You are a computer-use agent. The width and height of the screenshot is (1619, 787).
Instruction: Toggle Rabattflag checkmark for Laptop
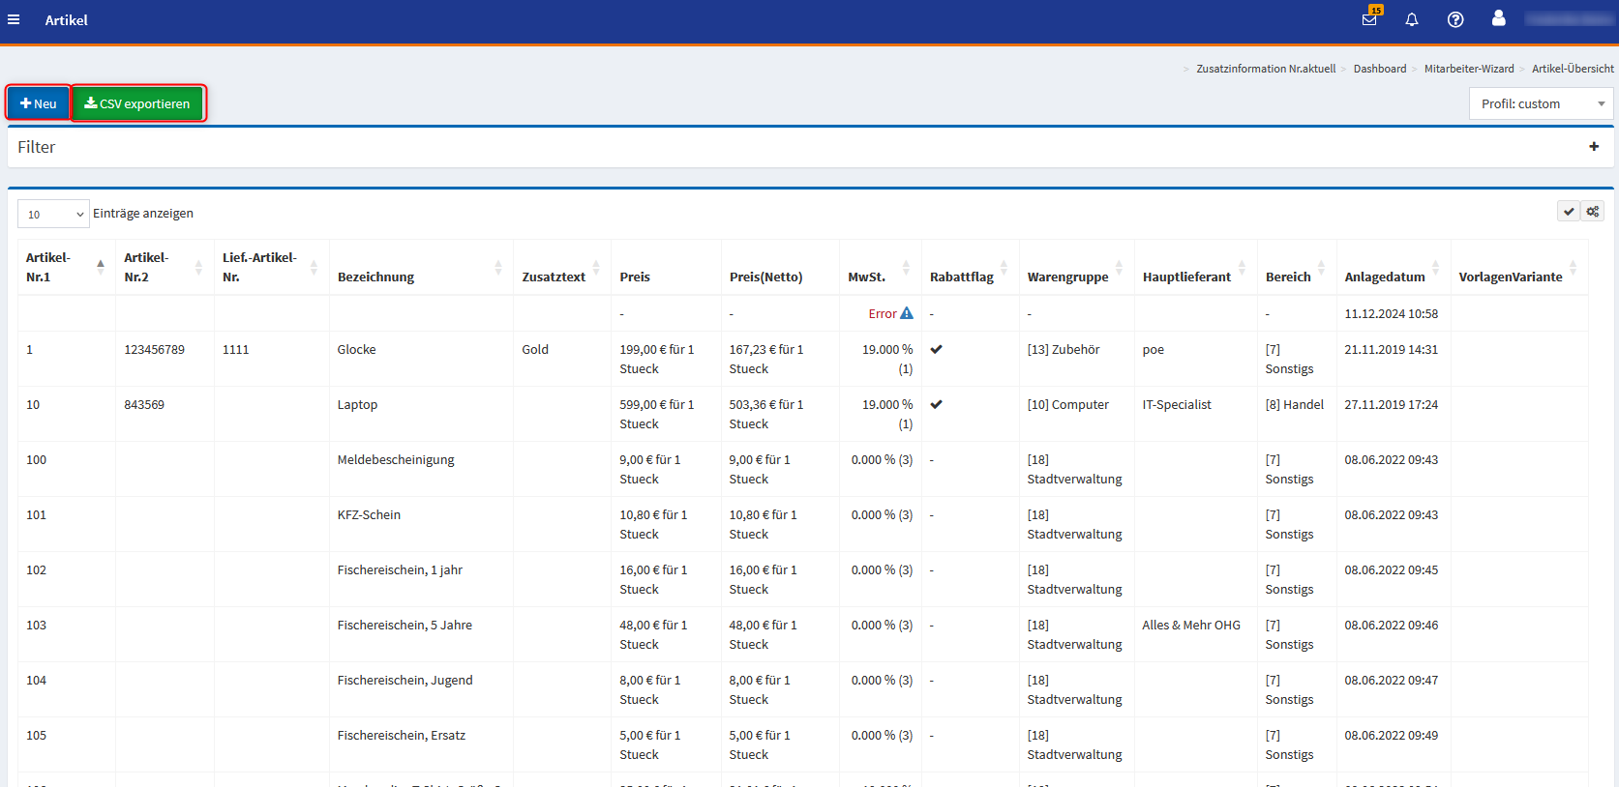[937, 405]
